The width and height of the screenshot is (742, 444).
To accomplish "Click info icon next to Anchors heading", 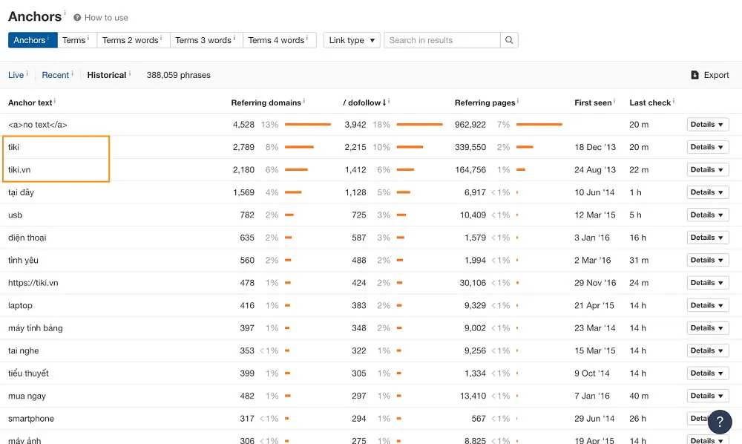I will (65, 13).
